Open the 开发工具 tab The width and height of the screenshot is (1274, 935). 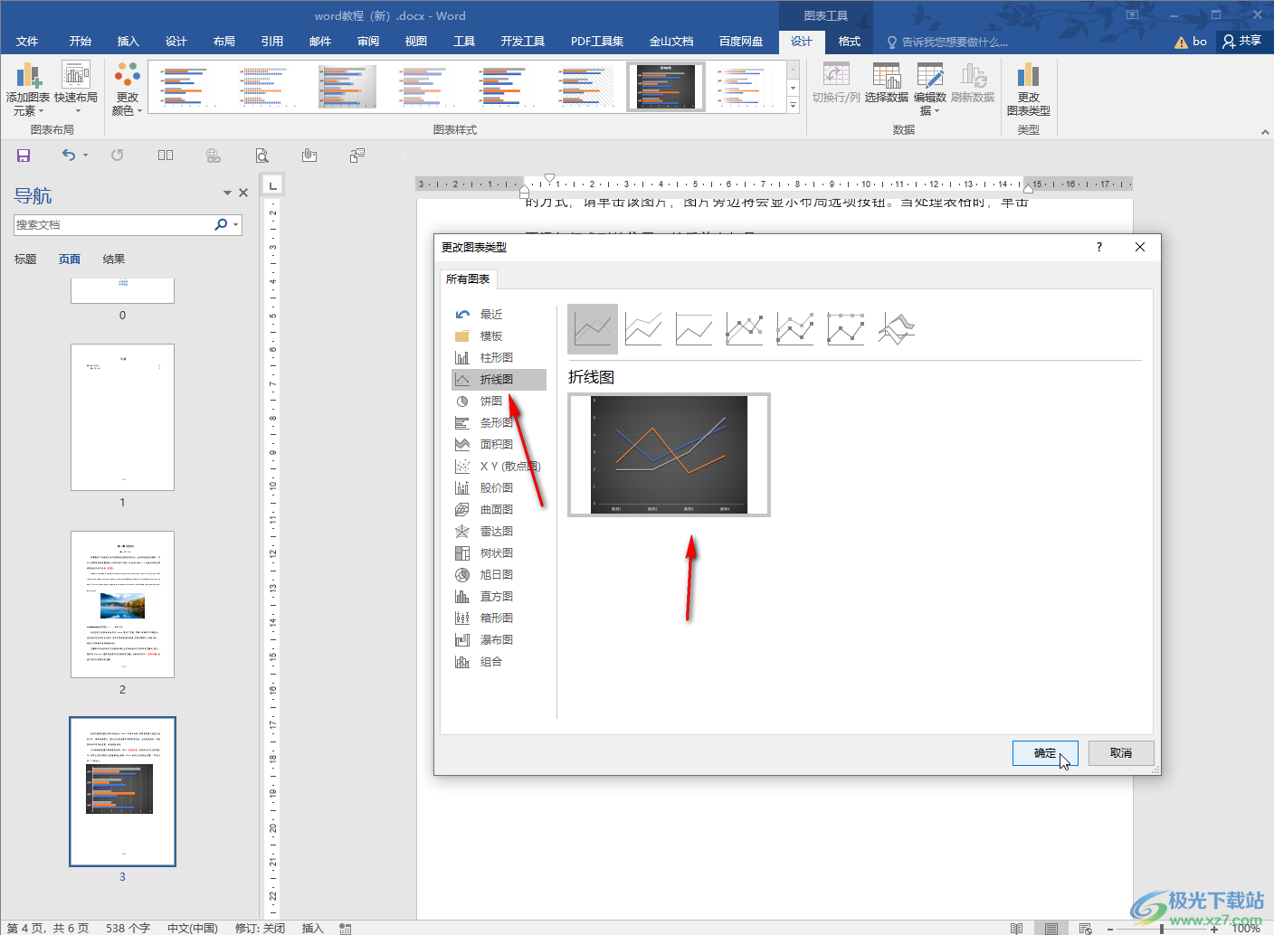coord(523,42)
